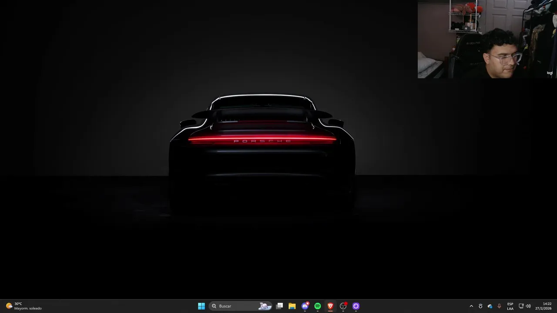
Task: Expand hidden system tray icons
Action: (x=471, y=306)
